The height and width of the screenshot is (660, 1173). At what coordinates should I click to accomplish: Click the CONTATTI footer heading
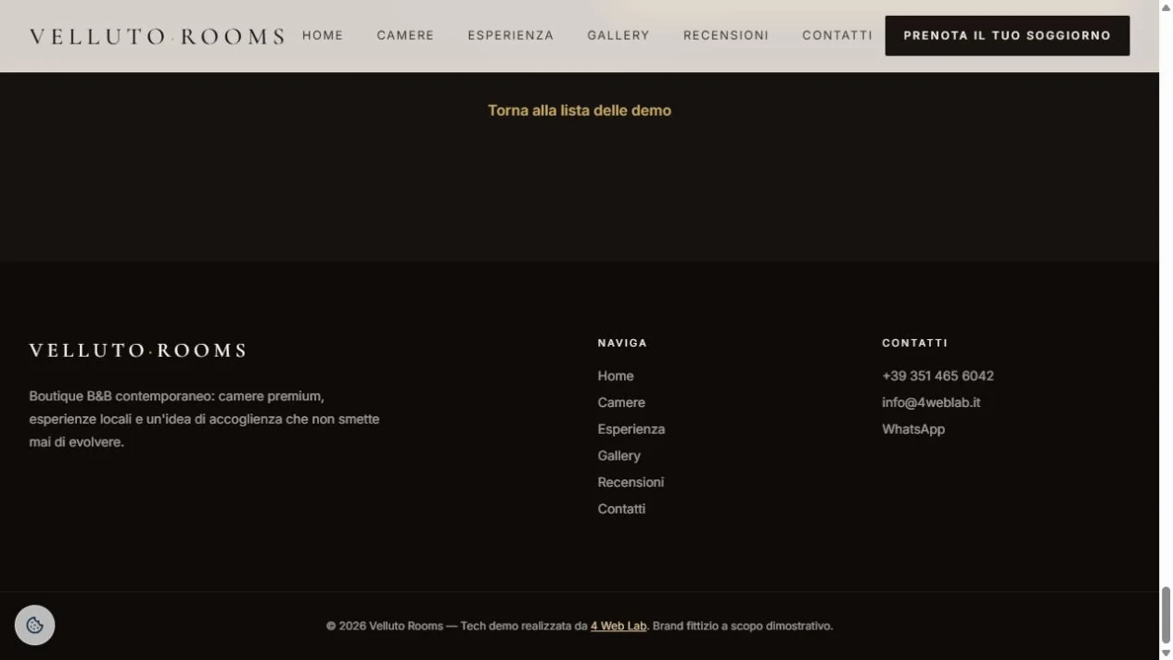[914, 343]
